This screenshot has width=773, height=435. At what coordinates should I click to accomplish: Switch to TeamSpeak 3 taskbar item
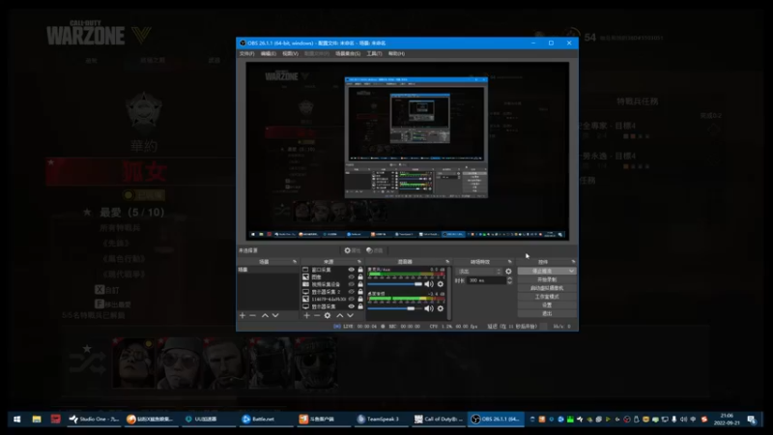[x=381, y=420]
